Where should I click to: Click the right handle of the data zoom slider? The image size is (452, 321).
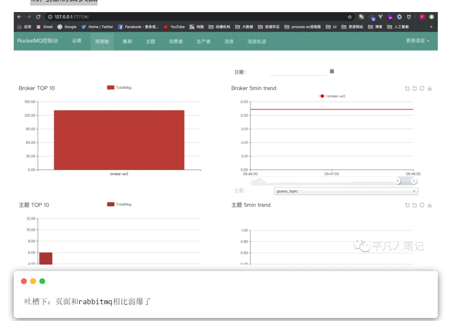(414, 181)
